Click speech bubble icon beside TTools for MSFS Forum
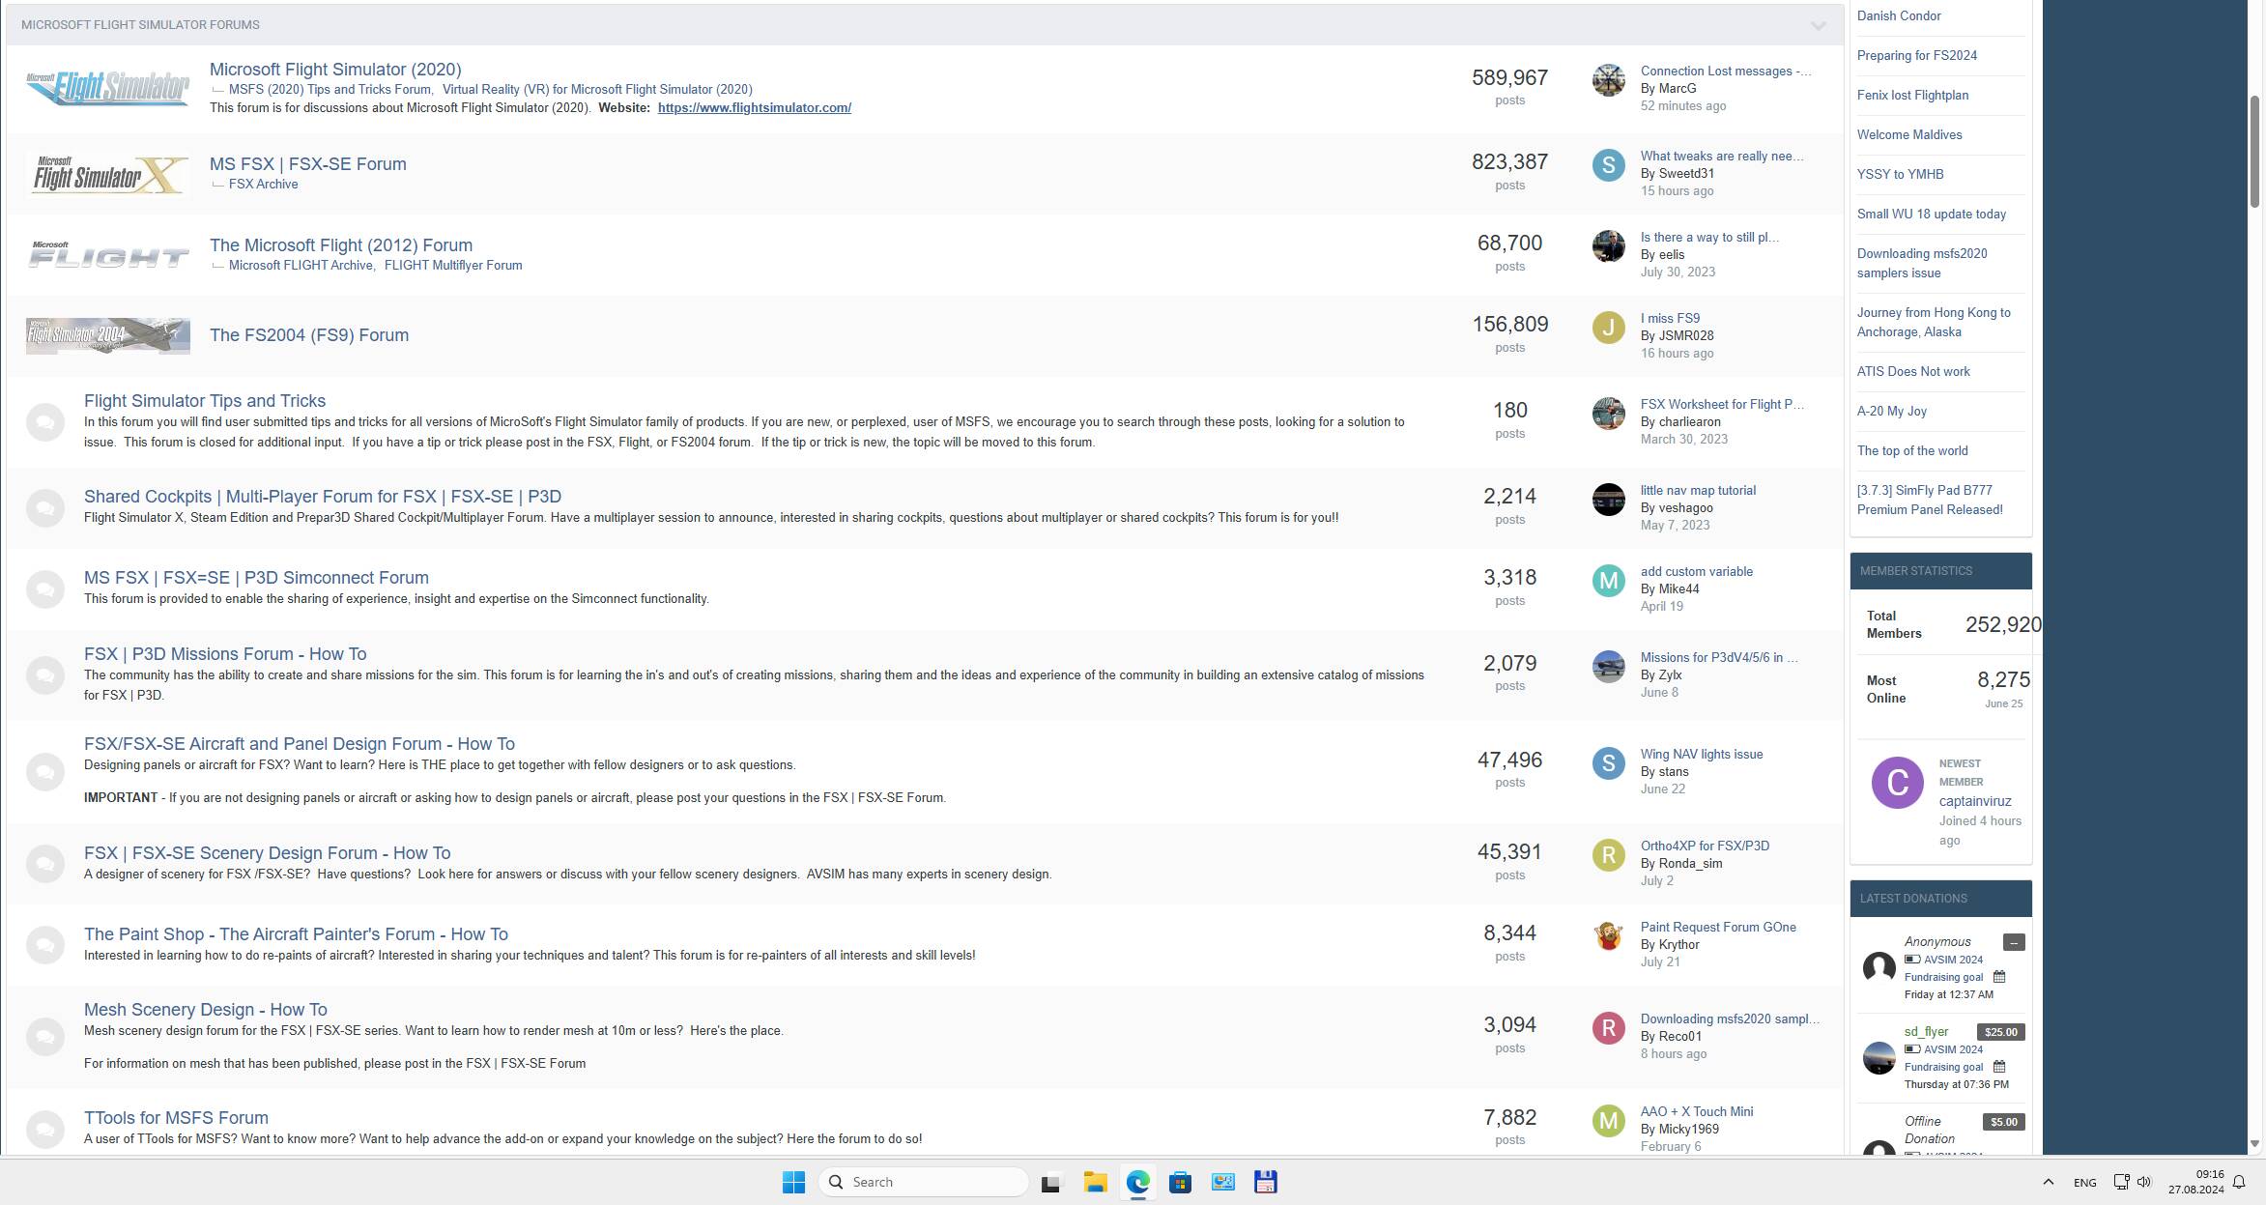The image size is (2266, 1205). click(x=44, y=1129)
